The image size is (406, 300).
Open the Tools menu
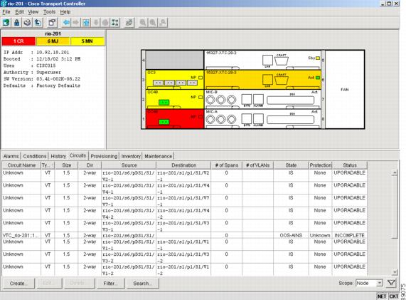(x=49, y=11)
